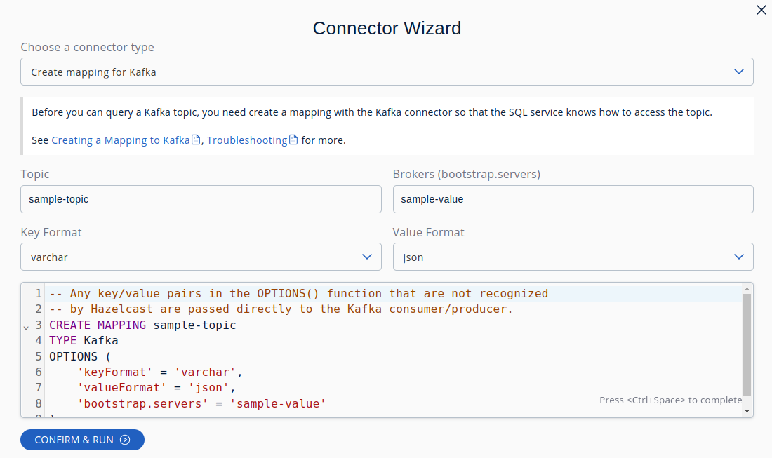This screenshot has width=772, height=458.
Task: Open the Value Format dropdown showing json
Action: [572, 257]
